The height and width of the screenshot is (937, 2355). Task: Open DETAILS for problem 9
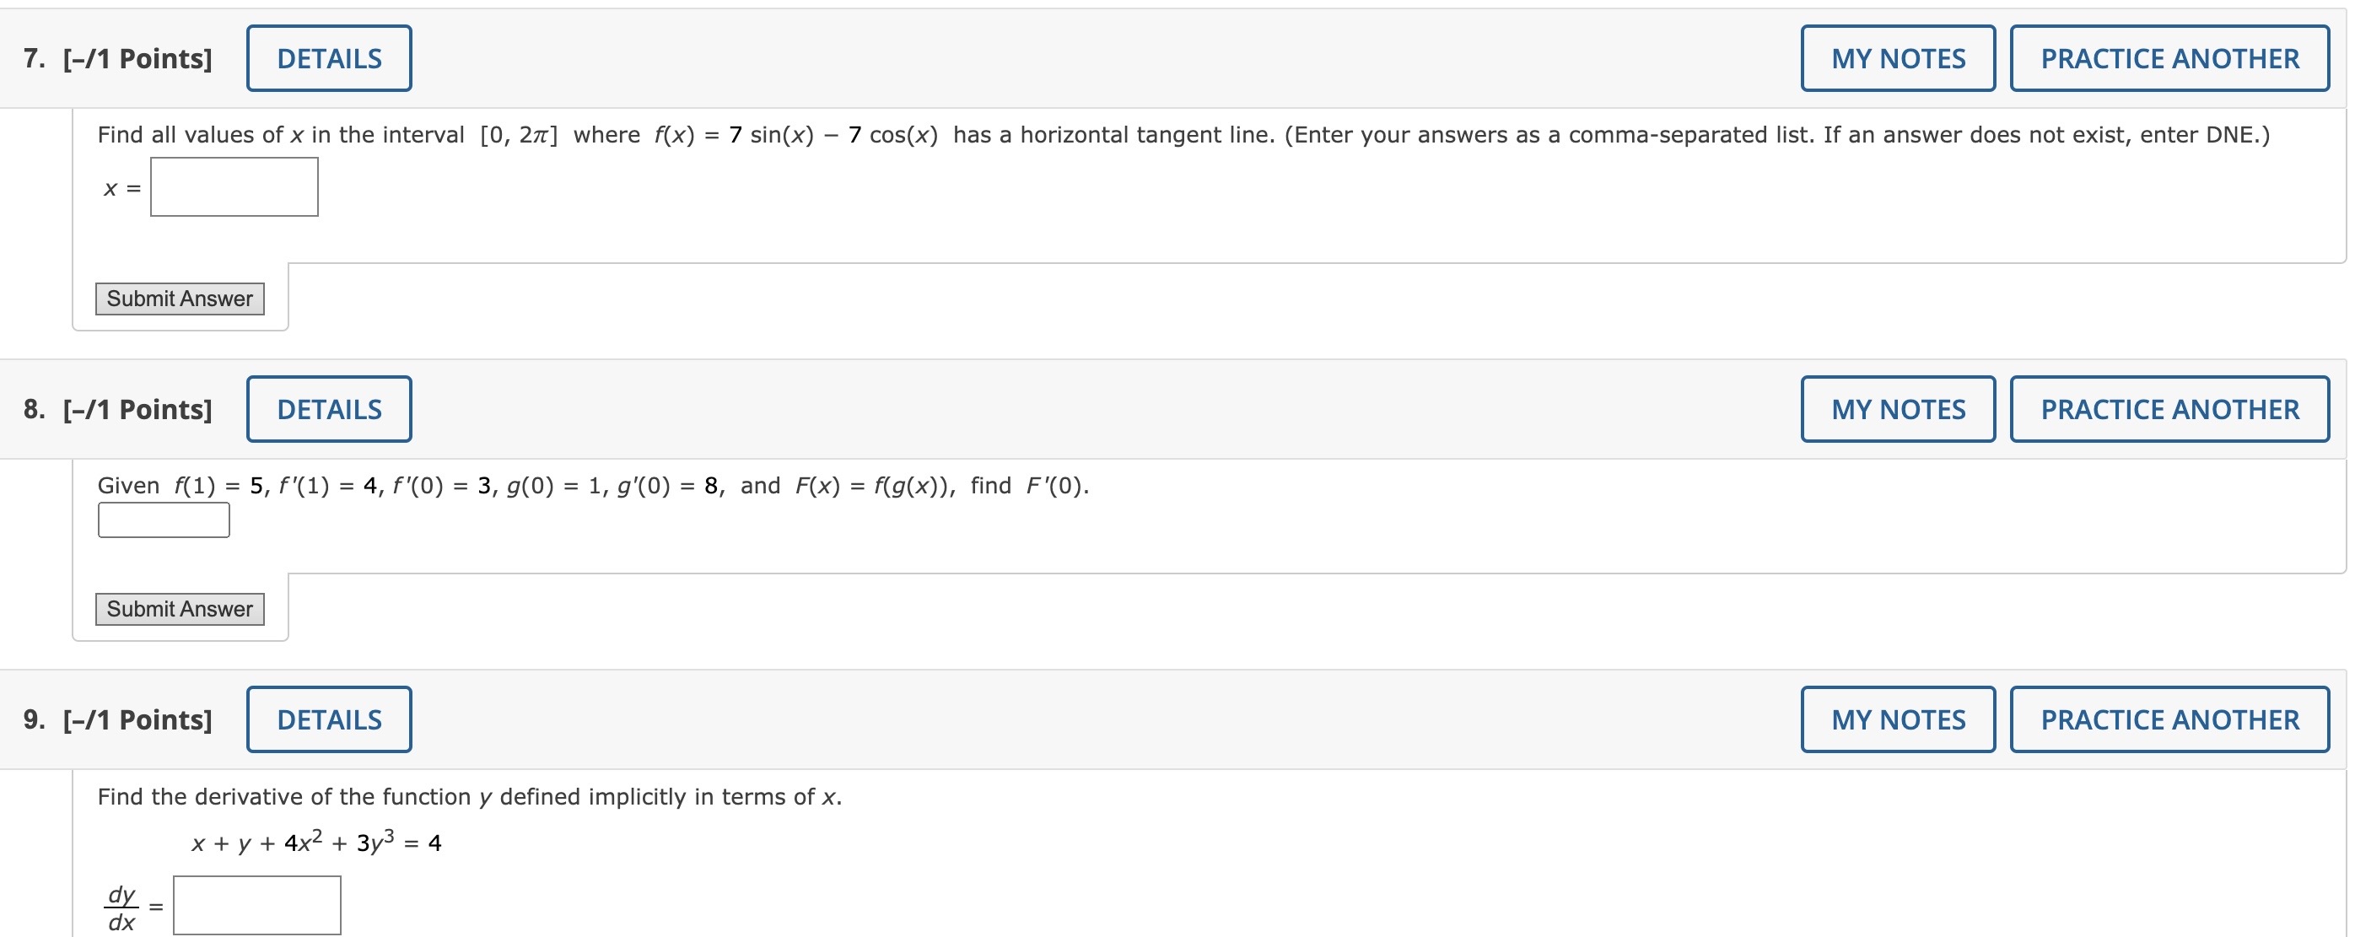(x=328, y=719)
